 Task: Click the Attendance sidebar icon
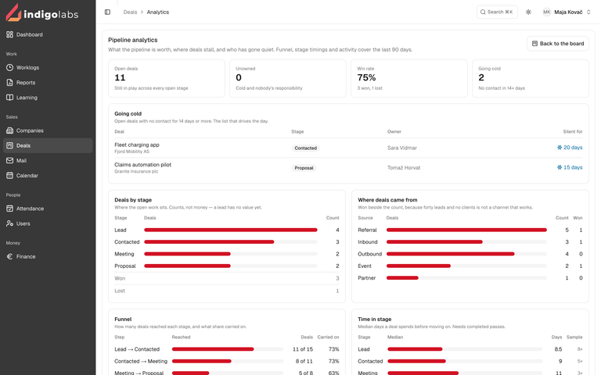click(x=9, y=209)
